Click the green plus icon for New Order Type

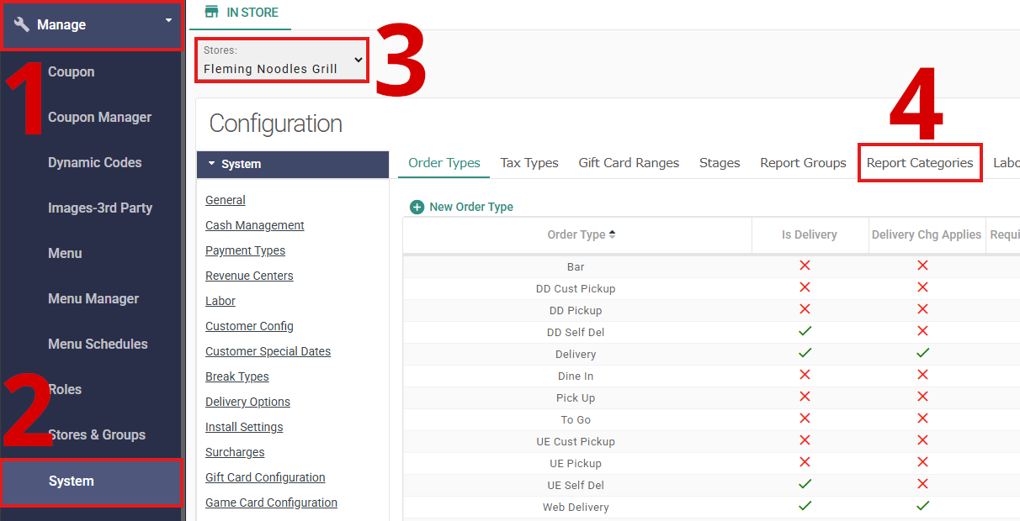click(417, 207)
